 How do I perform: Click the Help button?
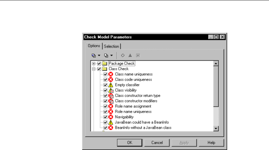tap(211, 143)
